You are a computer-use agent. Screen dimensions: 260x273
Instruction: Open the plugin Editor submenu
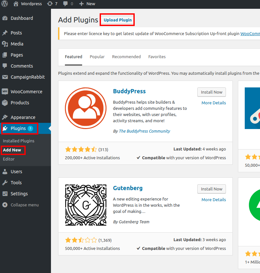[9, 159]
